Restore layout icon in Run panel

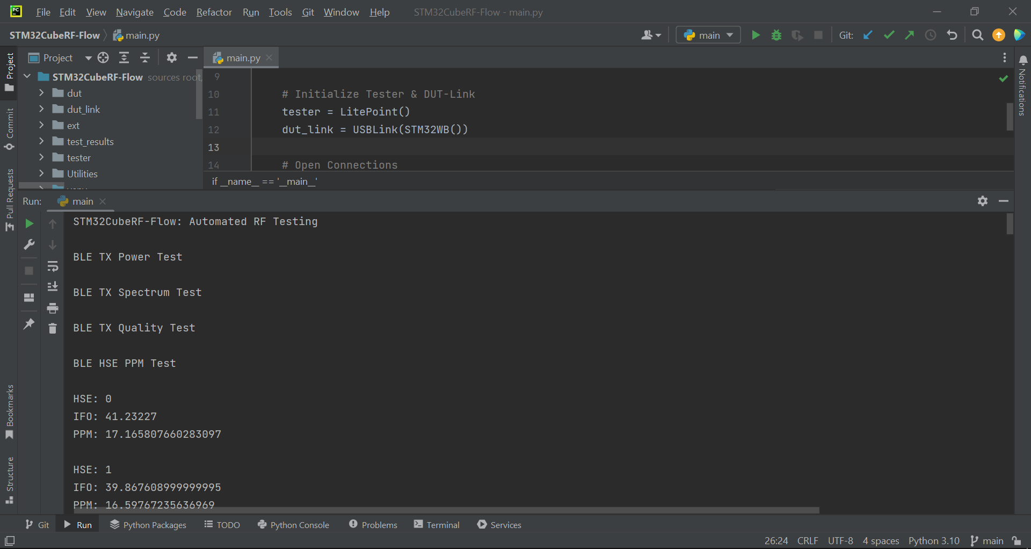30,298
